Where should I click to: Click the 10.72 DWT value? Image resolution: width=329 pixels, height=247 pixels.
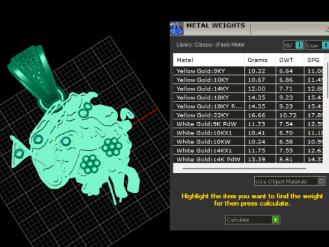pyautogui.click(x=288, y=115)
